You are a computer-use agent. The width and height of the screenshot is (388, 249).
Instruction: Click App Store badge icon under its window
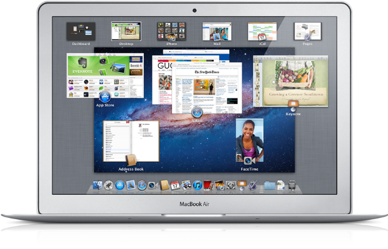[x=105, y=96]
